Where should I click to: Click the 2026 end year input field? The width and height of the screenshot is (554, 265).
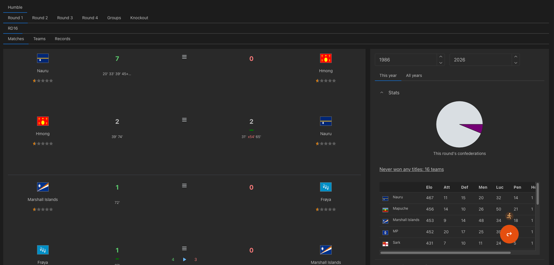click(x=480, y=60)
